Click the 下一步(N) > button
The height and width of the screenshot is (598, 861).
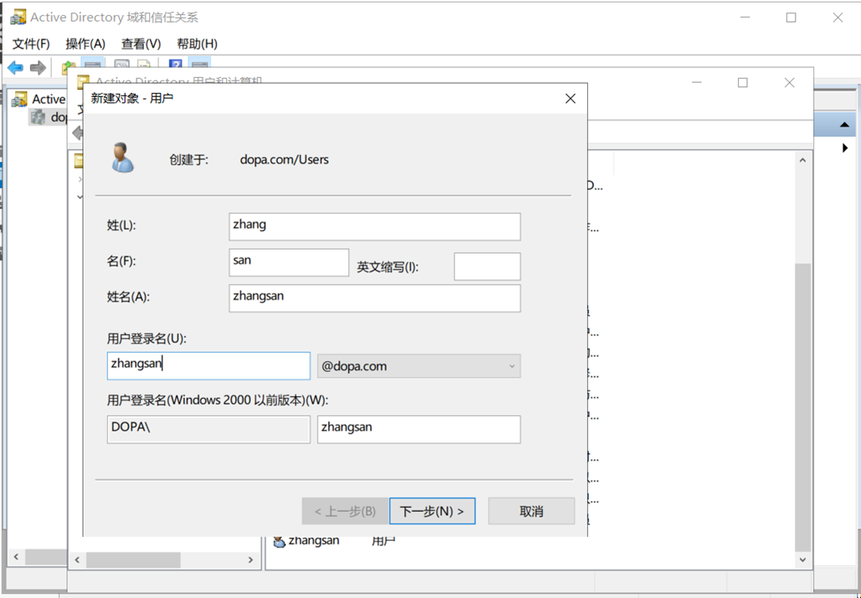(432, 511)
